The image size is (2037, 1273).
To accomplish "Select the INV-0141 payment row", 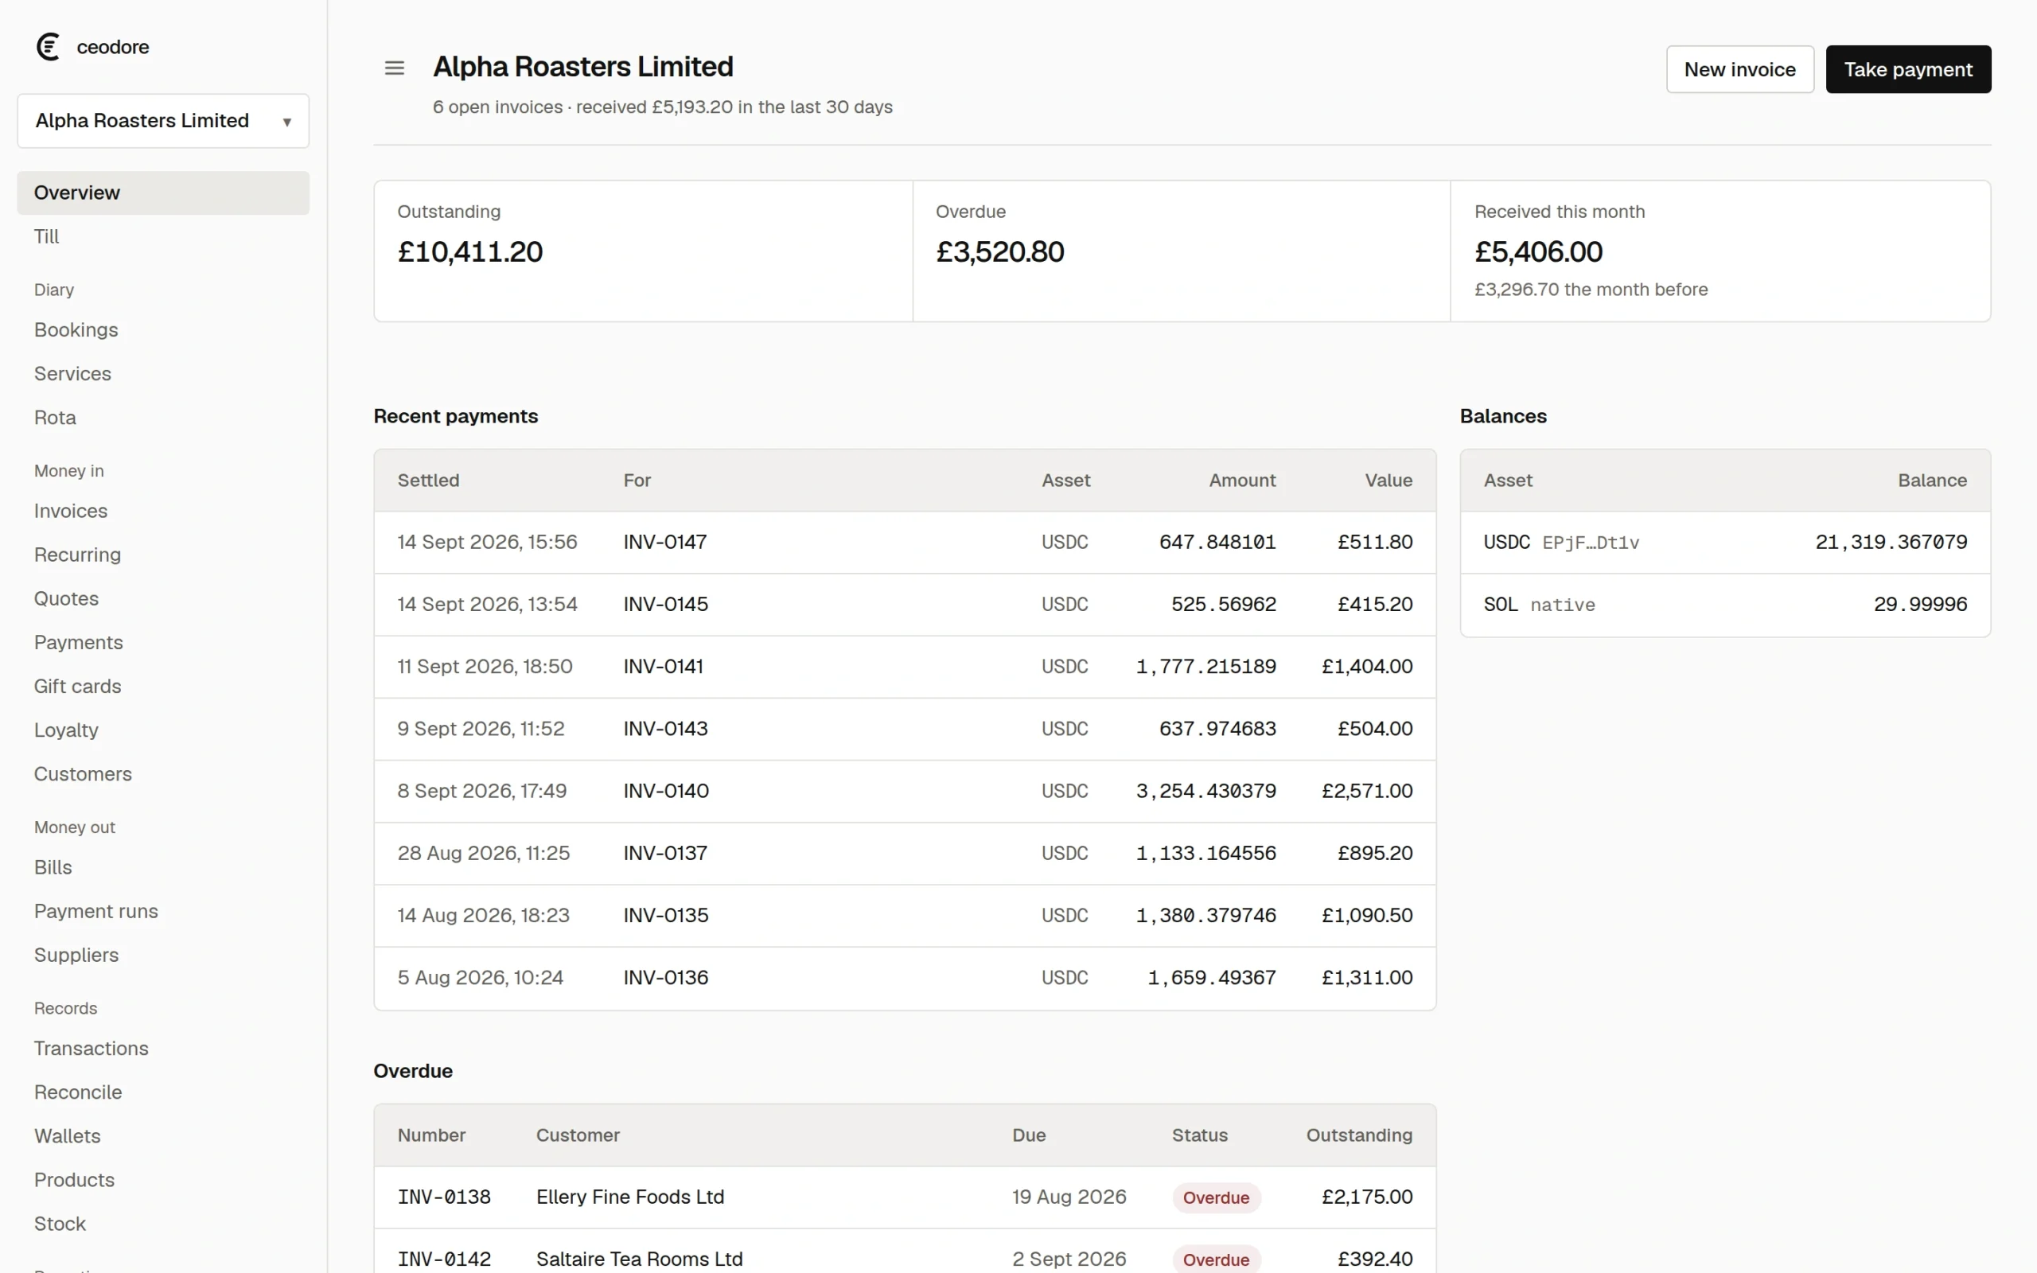I will (x=905, y=667).
